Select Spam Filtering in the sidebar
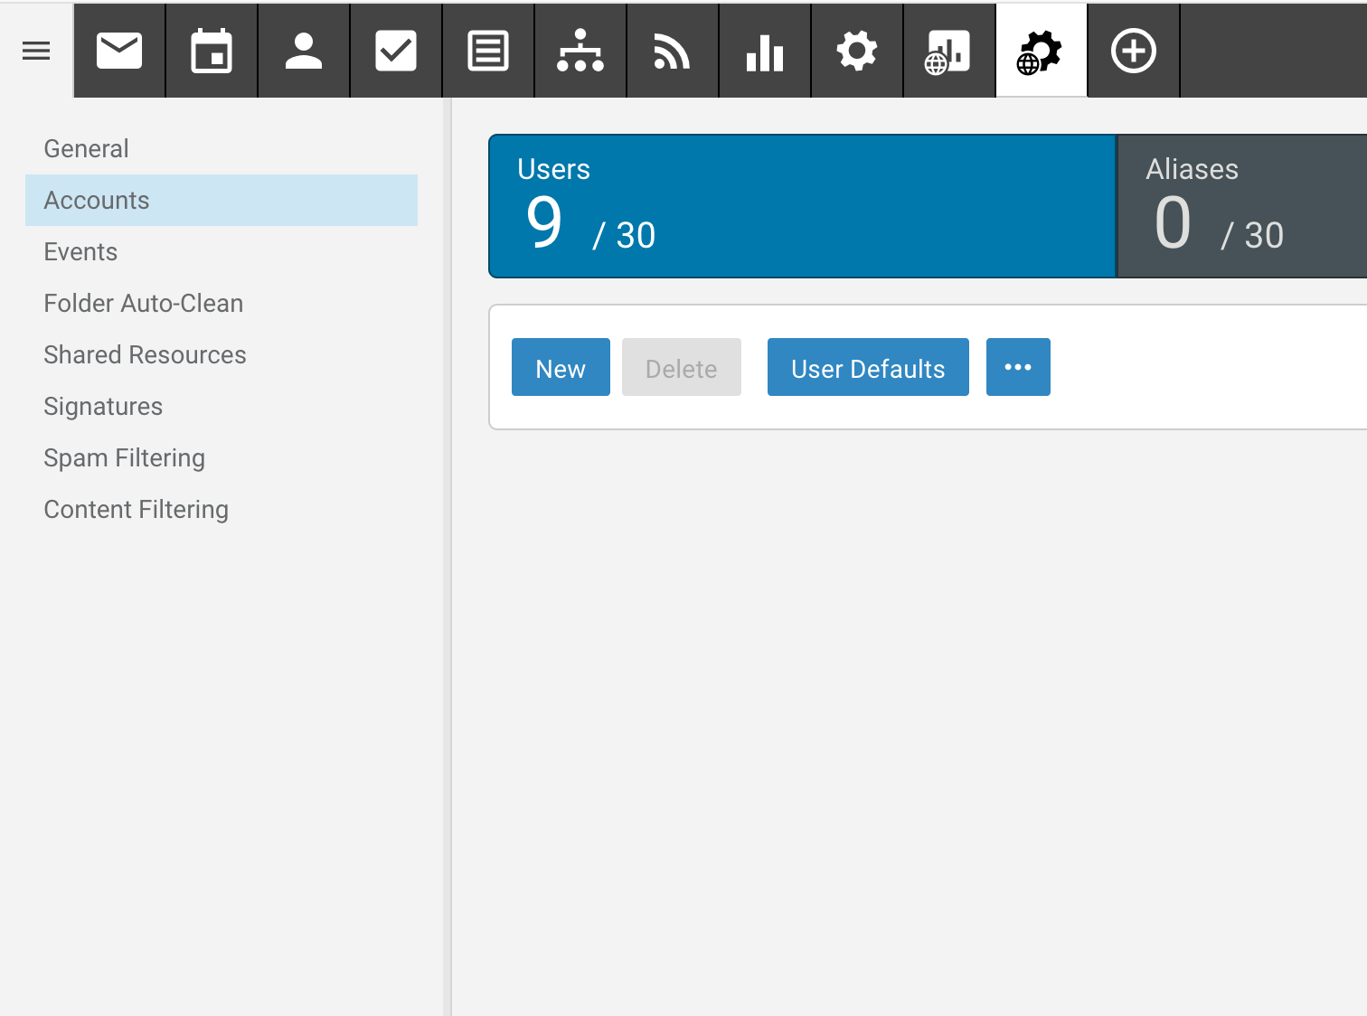The height and width of the screenshot is (1016, 1367). point(125,457)
